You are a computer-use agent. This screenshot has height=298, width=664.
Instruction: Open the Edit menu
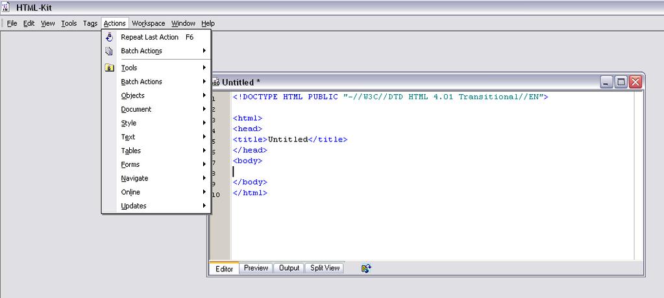point(29,23)
